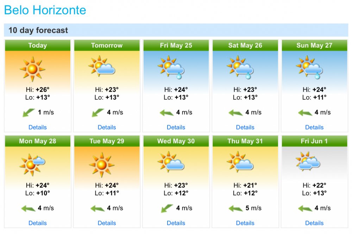This screenshot has width=352, height=234.
Task: Click the cloudy icon for Fri Jun 1
Action: 308,162
